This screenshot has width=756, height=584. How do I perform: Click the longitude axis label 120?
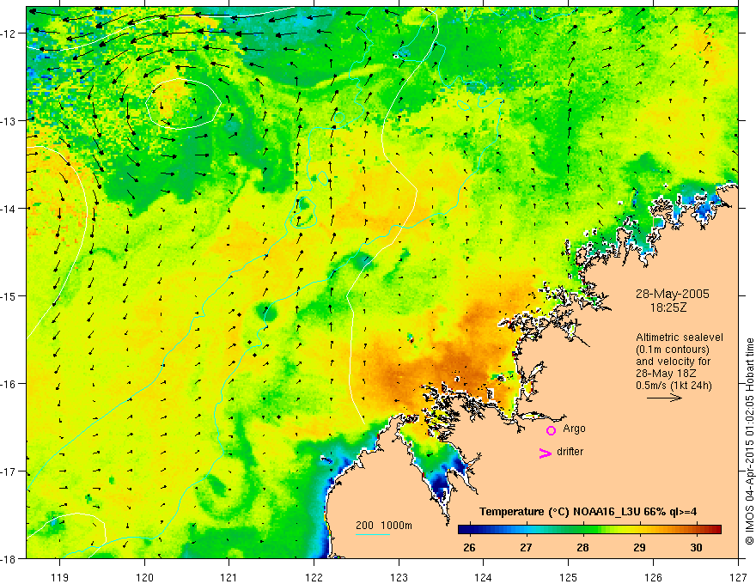pos(144,577)
